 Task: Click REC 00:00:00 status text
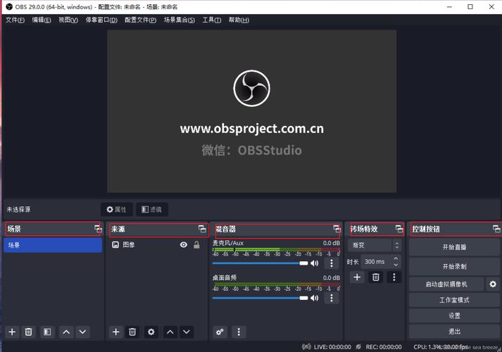(384, 347)
